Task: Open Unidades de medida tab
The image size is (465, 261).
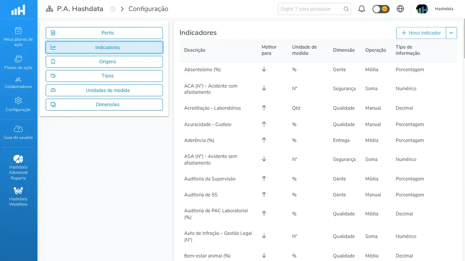Action: pyautogui.click(x=104, y=90)
